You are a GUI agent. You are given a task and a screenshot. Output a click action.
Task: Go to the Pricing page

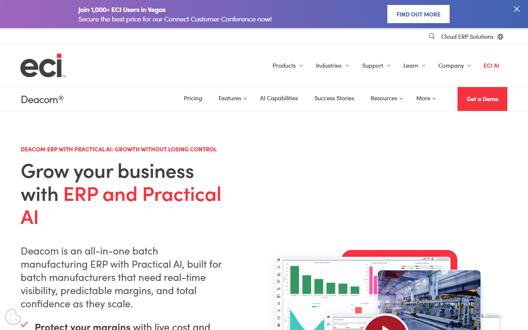193,98
